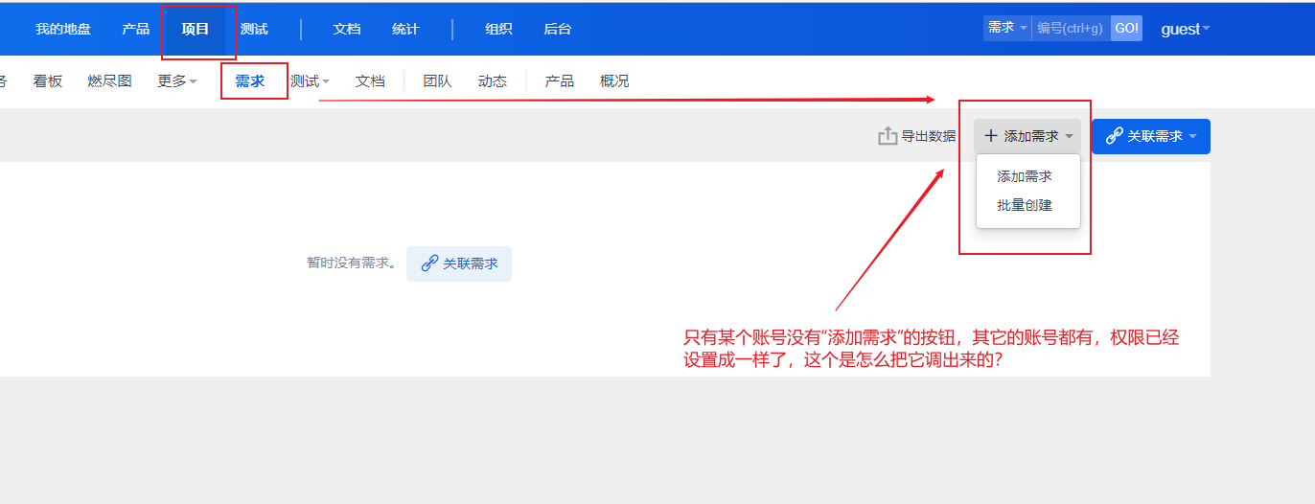Click the 暂时没有需求 text
Screen dimensions: 1315x504
click(351, 263)
